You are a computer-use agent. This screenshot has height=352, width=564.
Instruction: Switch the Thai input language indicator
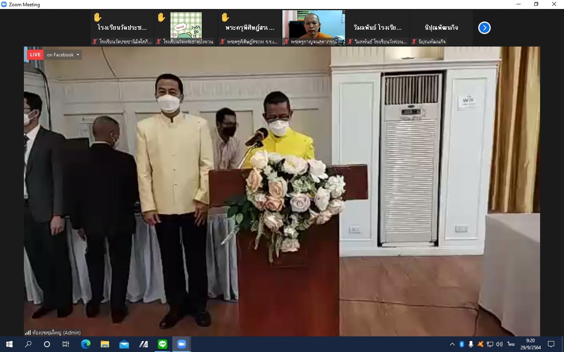point(511,344)
